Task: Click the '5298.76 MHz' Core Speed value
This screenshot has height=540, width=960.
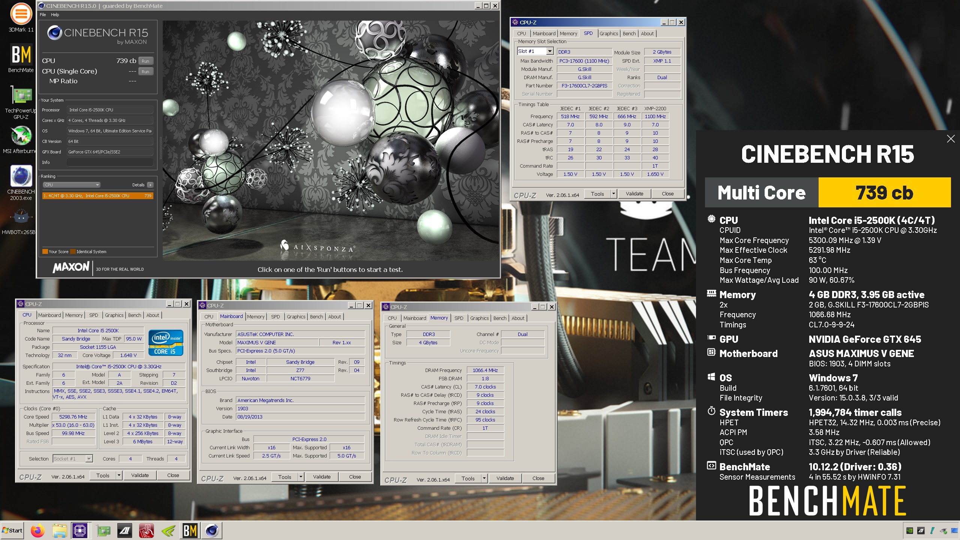Action: 73,417
